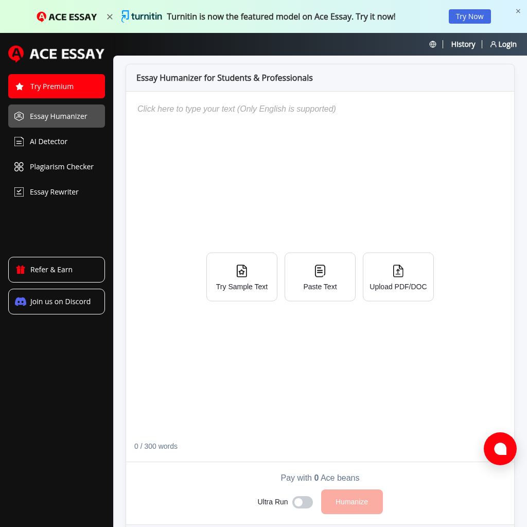The image size is (527, 527).
Task: Choose the Paste Text option
Action: point(320,276)
